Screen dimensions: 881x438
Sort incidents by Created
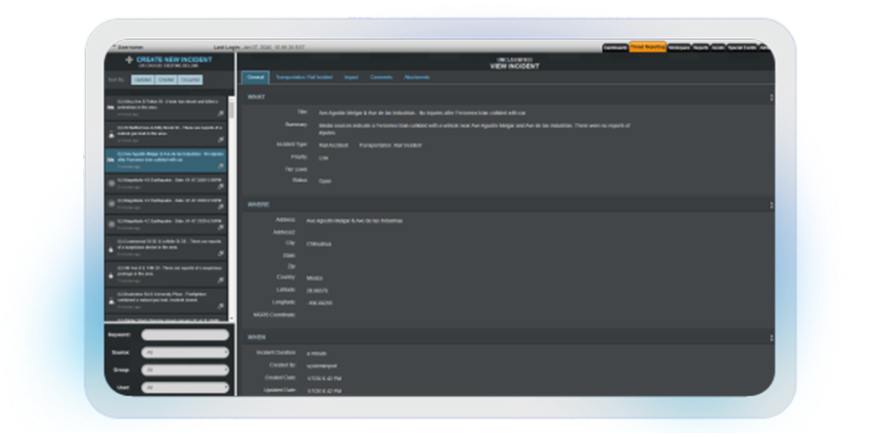pyautogui.click(x=164, y=80)
